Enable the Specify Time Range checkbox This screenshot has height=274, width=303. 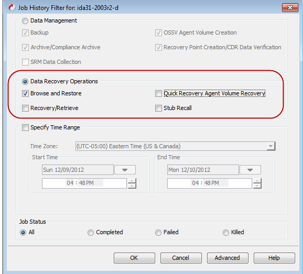click(x=25, y=128)
